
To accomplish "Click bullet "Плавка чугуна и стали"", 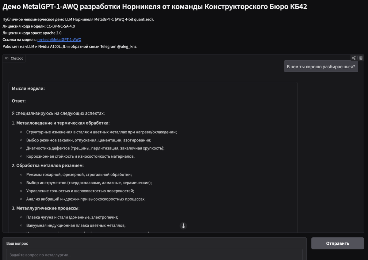I will tap(72, 217).
